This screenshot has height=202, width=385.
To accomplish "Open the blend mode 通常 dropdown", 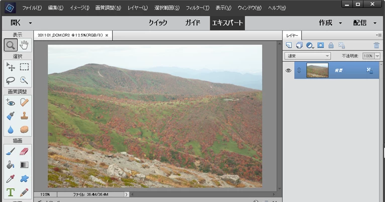I will [x=308, y=56].
